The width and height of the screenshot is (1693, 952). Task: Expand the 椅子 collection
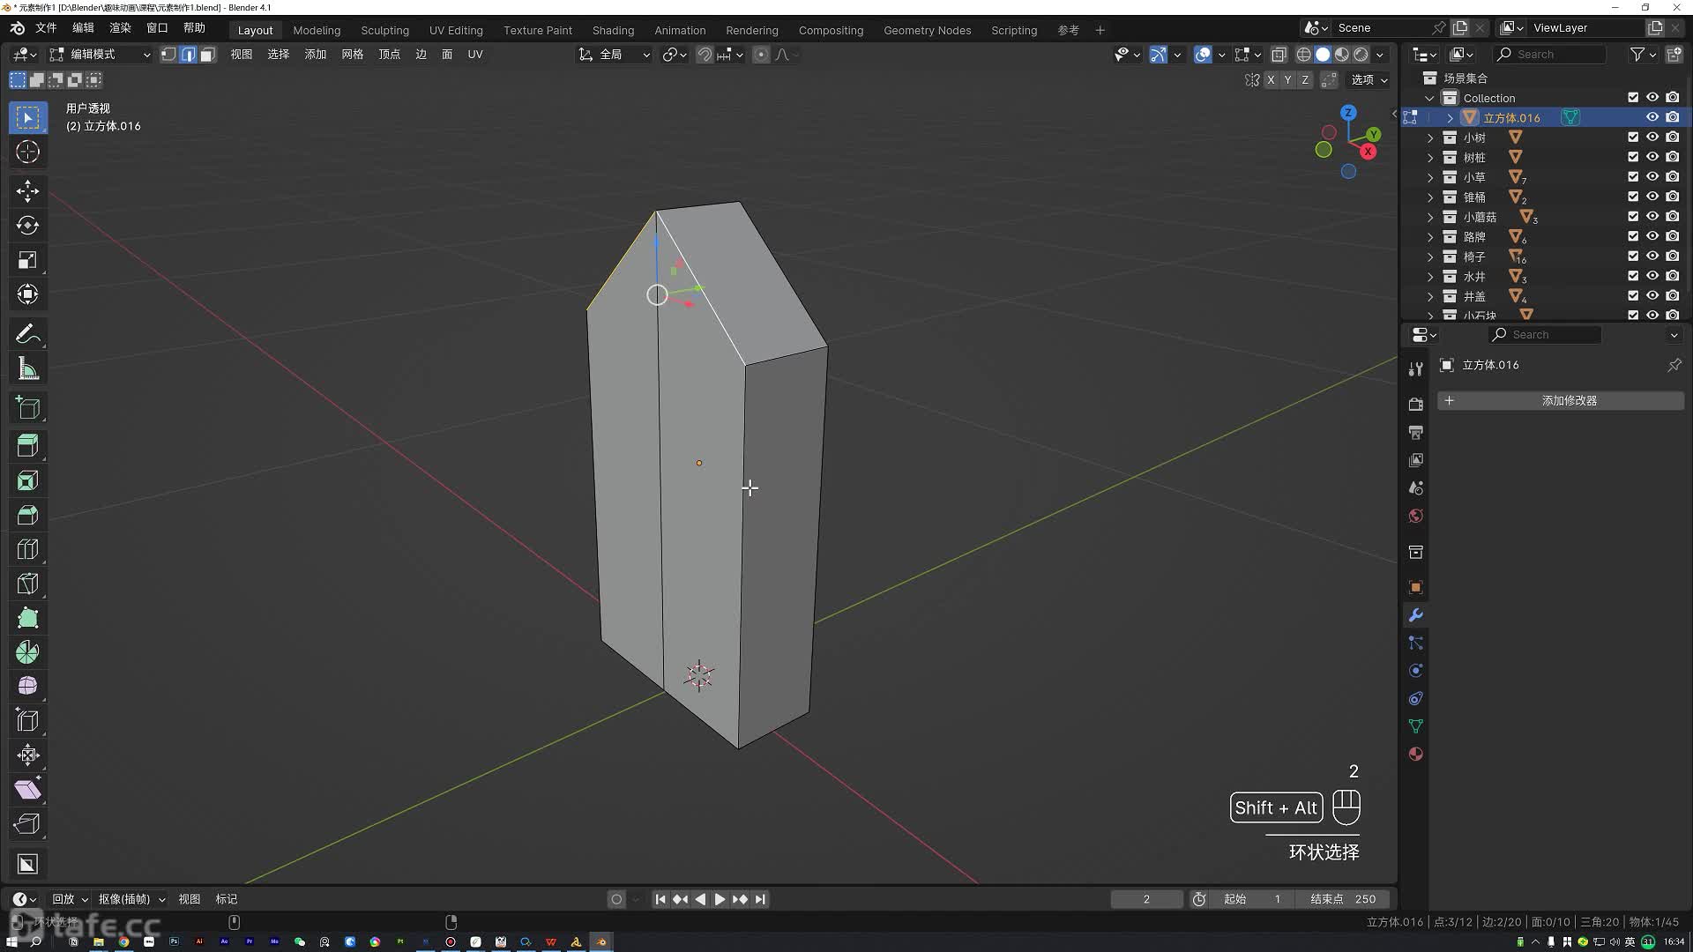click(1430, 257)
